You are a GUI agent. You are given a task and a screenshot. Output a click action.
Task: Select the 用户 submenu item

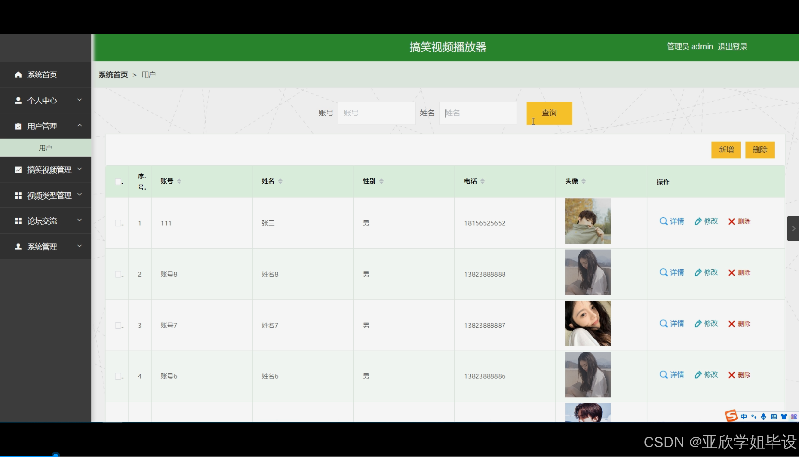click(46, 147)
